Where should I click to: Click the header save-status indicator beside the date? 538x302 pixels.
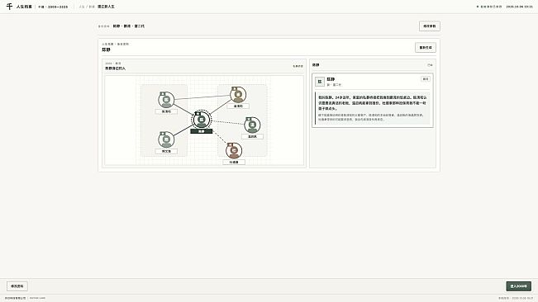click(489, 7)
